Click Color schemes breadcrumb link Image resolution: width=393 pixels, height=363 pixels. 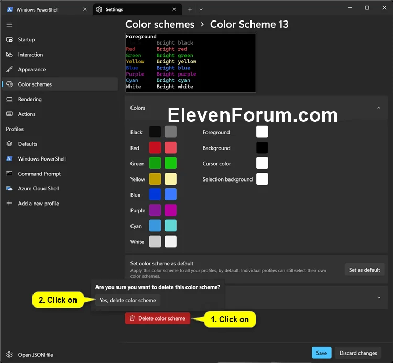click(160, 24)
